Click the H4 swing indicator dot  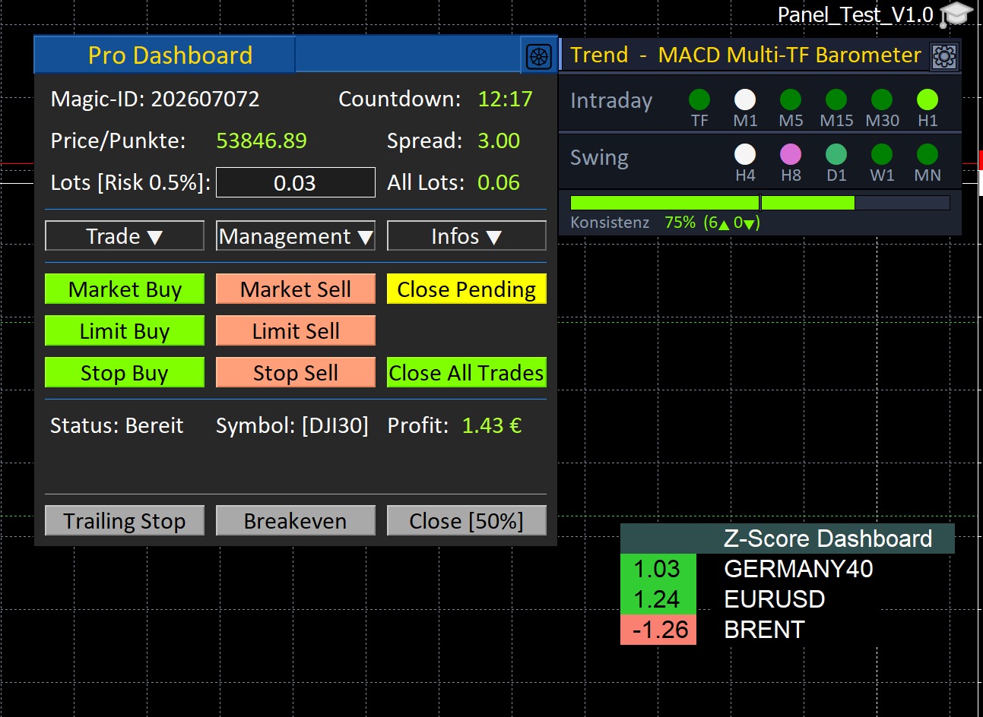click(x=745, y=154)
